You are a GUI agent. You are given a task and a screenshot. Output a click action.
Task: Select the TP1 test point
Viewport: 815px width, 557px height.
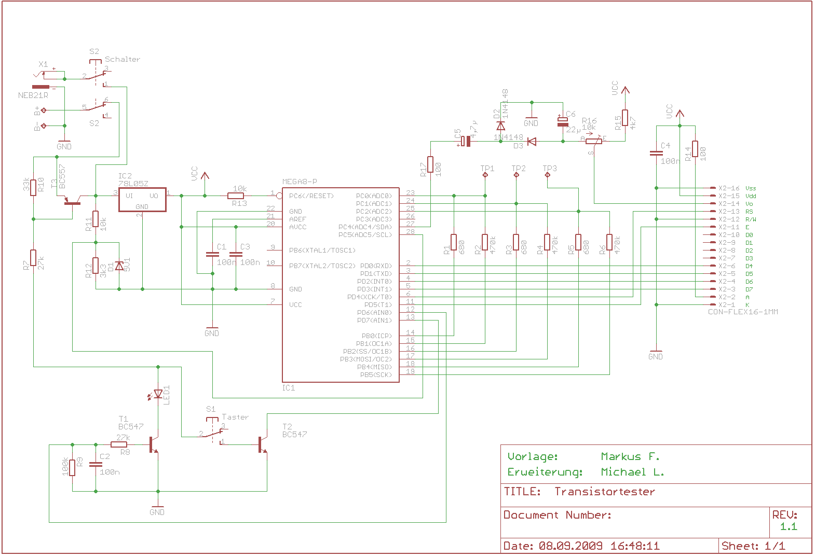pyautogui.click(x=485, y=175)
